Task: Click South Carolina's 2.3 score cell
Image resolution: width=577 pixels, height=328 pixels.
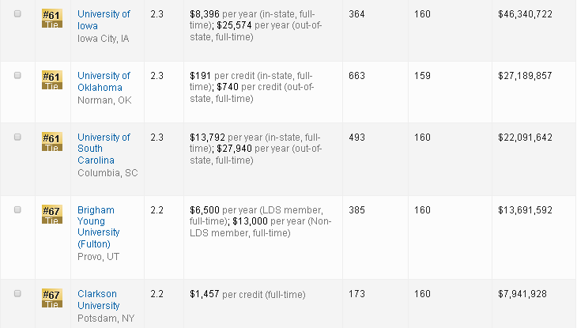Action: coord(157,138)
